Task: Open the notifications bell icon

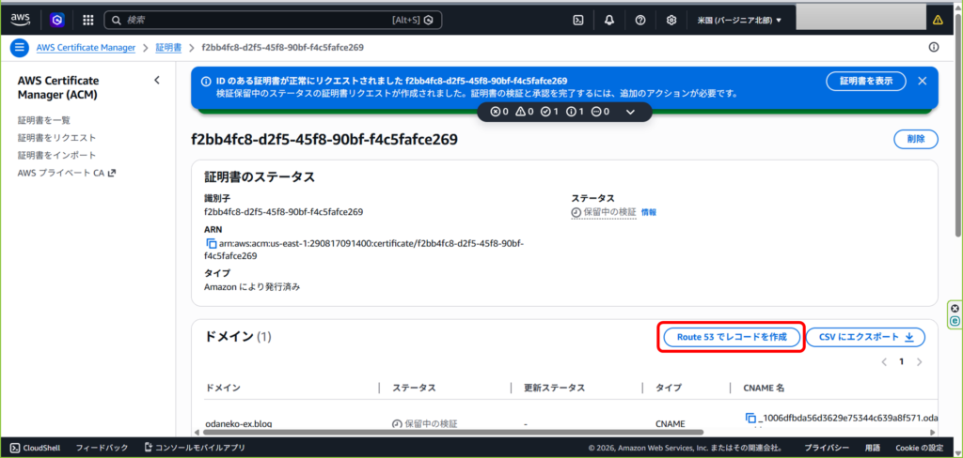Action: (x=609, y=20)
